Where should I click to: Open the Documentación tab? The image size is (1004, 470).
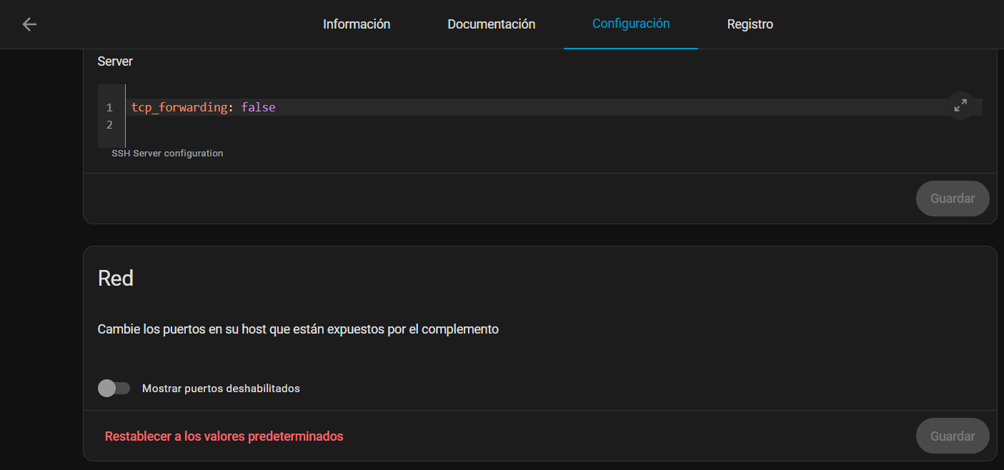(x=491, y=24)
